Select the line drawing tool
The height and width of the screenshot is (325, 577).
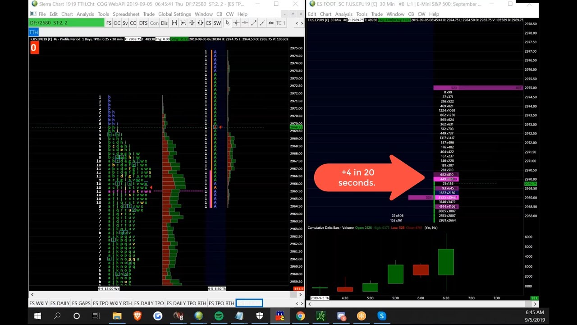[x=253, y=23]
